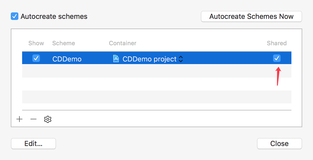313x160 pixels.
Task: Click the last empty gray row in the list
Action: click(156, 97)
